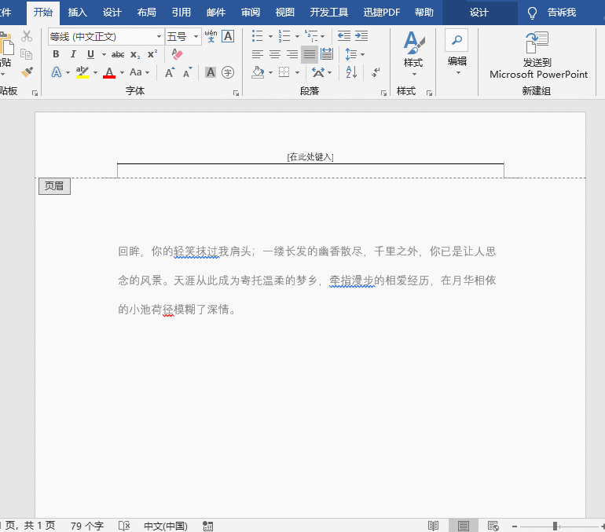Screen dimensions: 605x532
Task: Toggle superscript formatting
Action: pyautogui.click(x=152, y=54)
